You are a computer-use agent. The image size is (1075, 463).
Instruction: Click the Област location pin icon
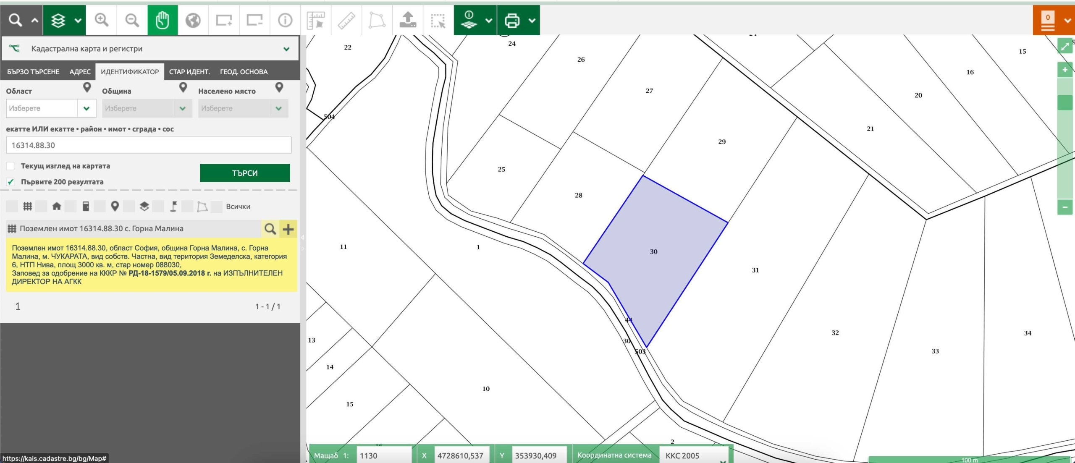pyautogui.click(x=87, y=87)
